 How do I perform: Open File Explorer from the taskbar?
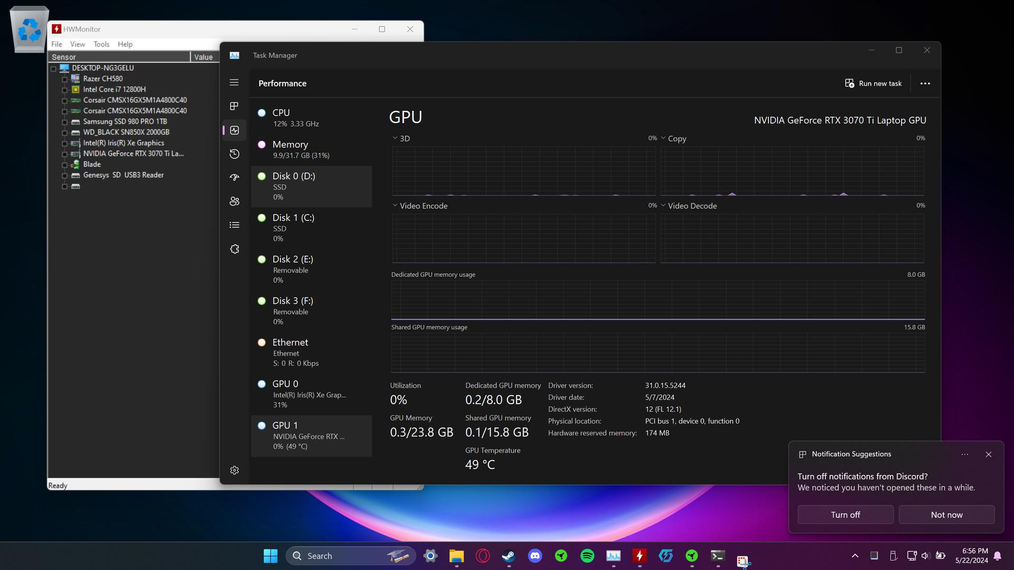[456, 556]
